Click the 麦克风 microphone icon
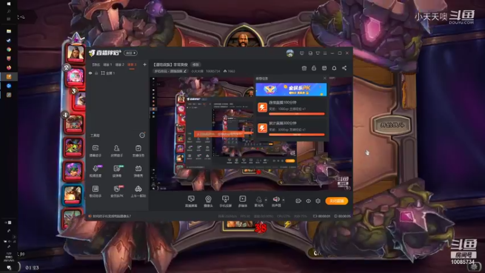Viewport: 485px width, 273px height. 259,200
